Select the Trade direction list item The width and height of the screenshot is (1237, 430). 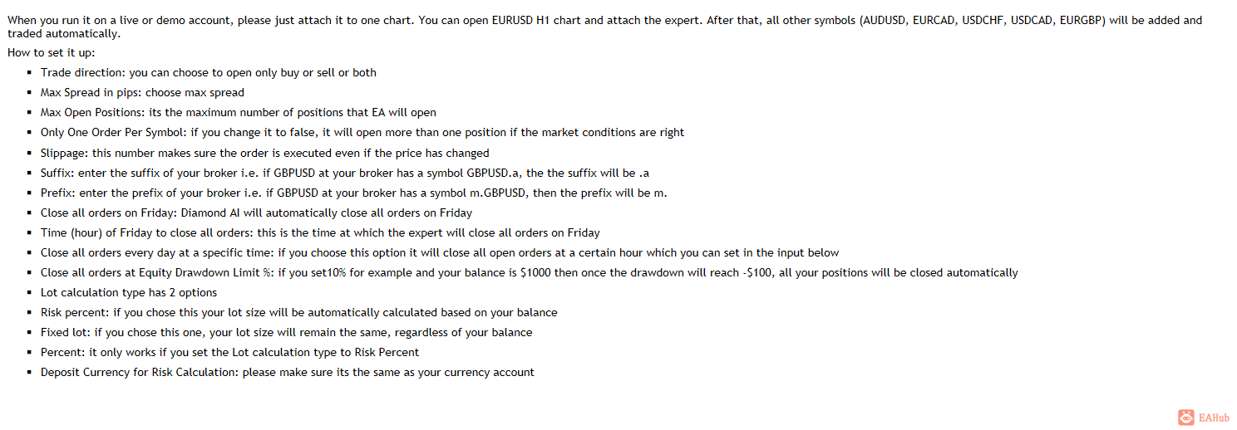click(209, 72)
